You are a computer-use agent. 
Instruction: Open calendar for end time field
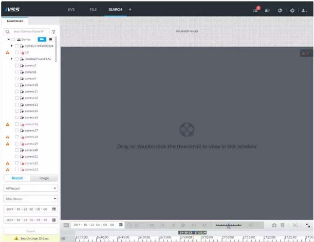point(54,220)
